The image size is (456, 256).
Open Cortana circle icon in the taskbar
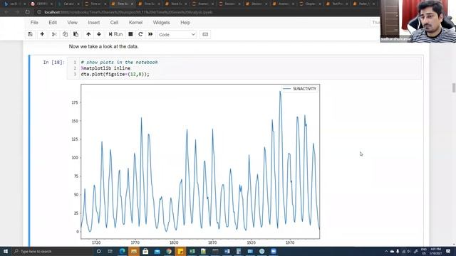pos(98,251)
